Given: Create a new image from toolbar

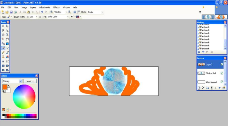Looking at the screenshot, I should point(3,12).
